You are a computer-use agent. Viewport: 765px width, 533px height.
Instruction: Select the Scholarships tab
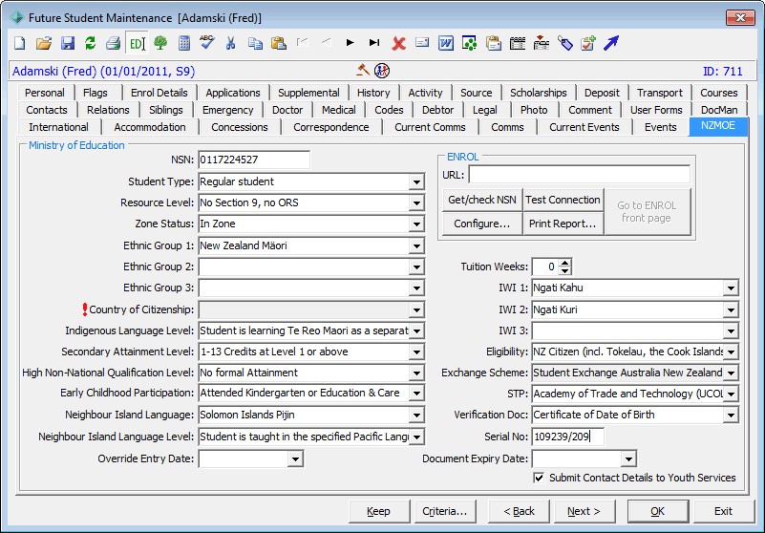coord(538,93)
